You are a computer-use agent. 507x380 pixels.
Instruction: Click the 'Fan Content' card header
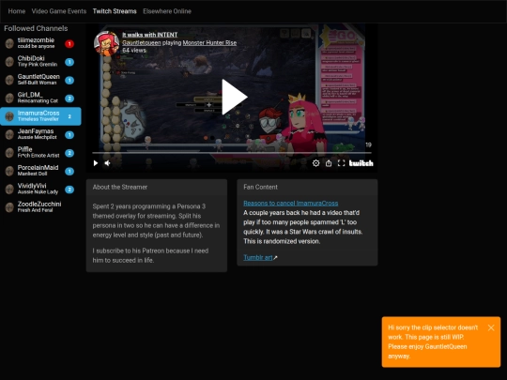[x=307, y=187]
